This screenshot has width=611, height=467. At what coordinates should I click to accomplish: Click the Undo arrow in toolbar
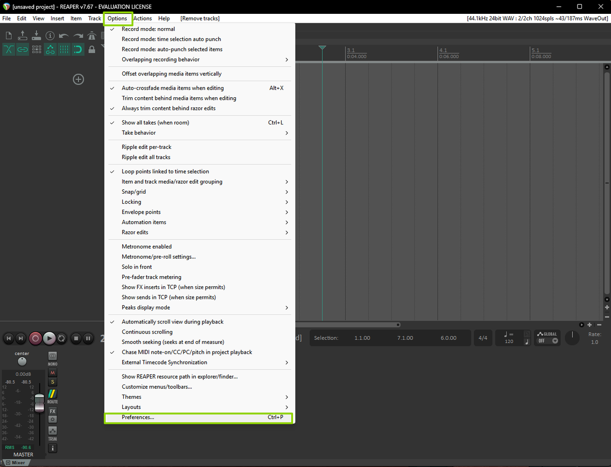64,36
